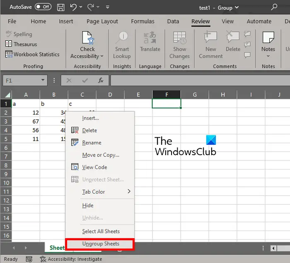Click the Select All corner triangle
The width and height of the screenshot is (290, 263).
click(7, 95)
